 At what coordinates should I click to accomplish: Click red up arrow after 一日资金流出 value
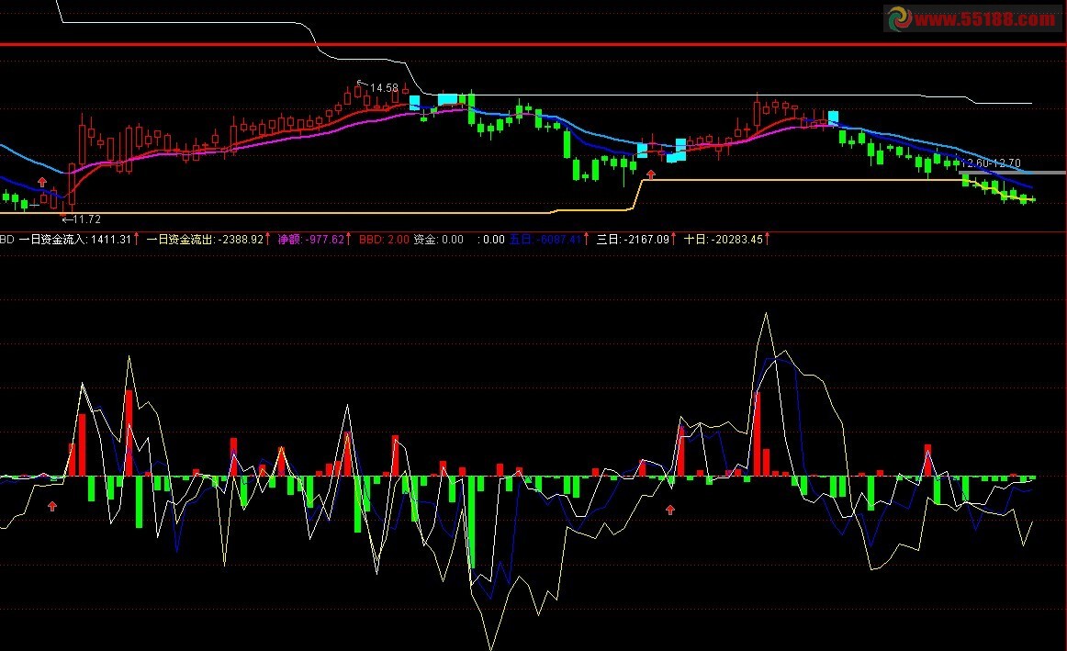coord(268,239)
